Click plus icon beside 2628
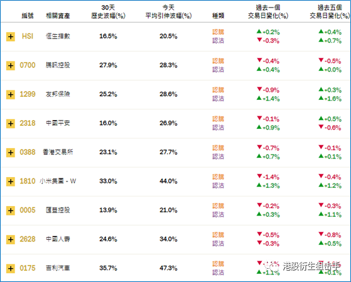Viewport: 351px width, 282px height. 11,240
